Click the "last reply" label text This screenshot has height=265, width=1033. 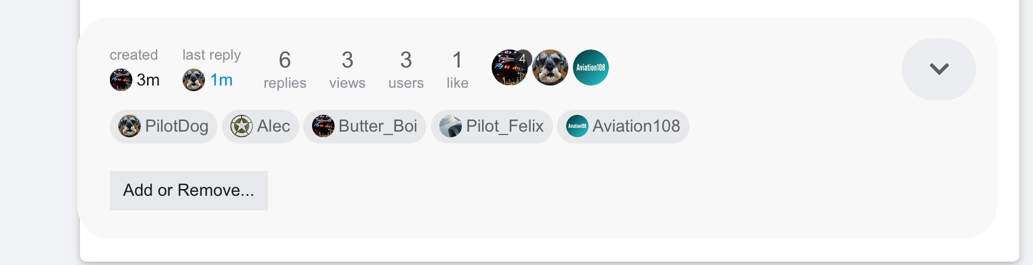click(211, 55)
